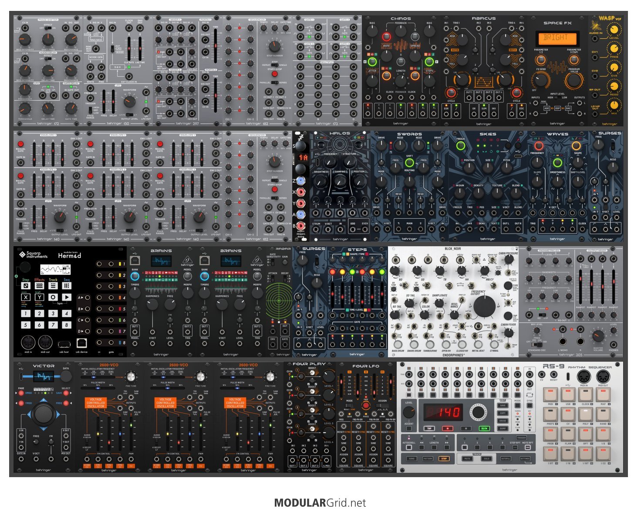Screen dimensions: 641x512
Task: Click the orange BRIGHT display on Space FX
Action: pyautogui.click(x=557, y=38)
